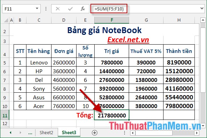Select row 8 header
The height and width of the screenshot is (138, 207).
[x=5, y=88]
